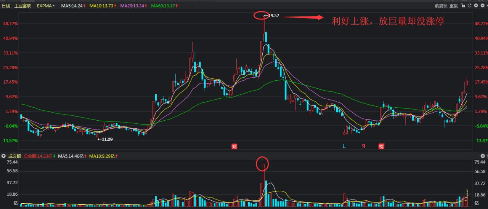This screenshot has height=209, width=488.
Task: Click the 成交额 indicator label
Action: (x=14, y=156)
